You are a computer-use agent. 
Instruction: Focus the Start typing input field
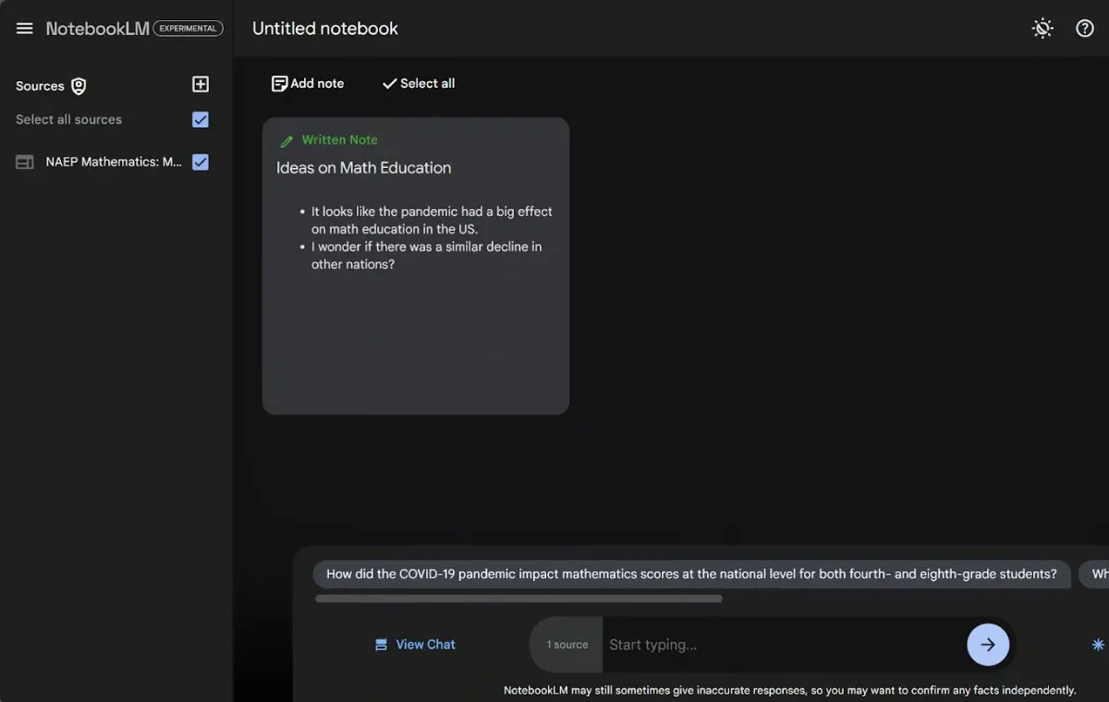(x=781, y=645)
